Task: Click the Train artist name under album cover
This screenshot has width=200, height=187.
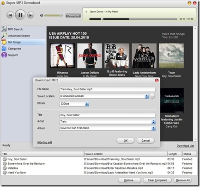Action: (x=171, y=73)
